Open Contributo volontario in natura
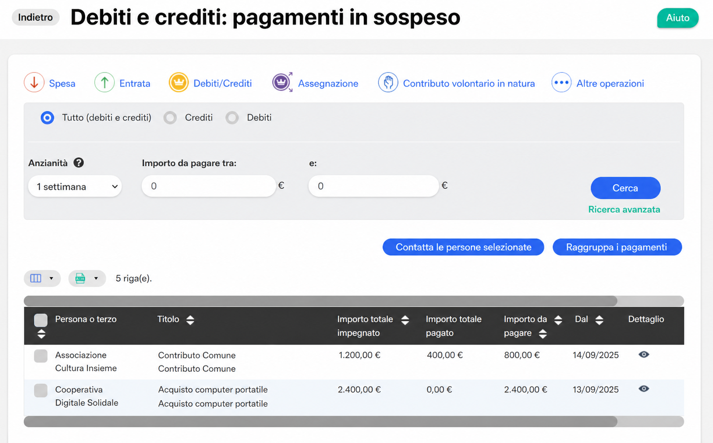This screenshot has height=443, width=713. click(x=469, y=83)
